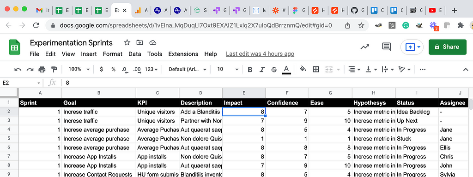Image resolution: width=473 pixels, height=177 pixels.
Task: Open the Extensions menu
Action: coord(183,54)
